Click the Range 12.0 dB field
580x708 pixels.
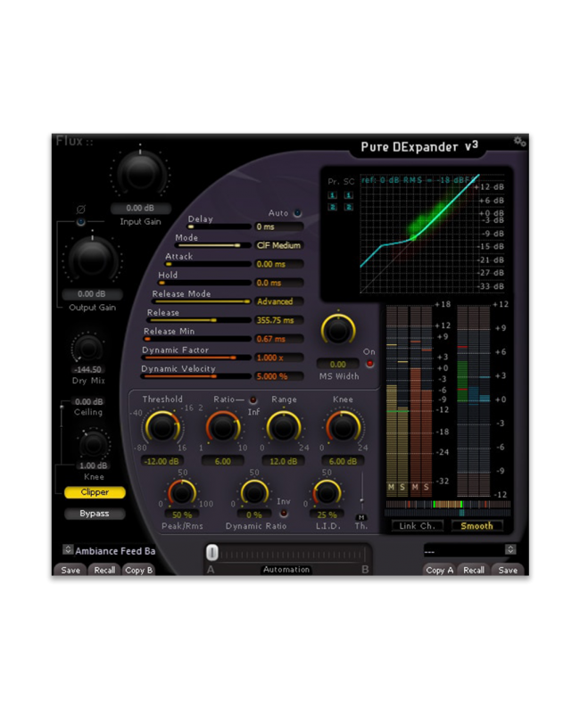(x=284, y=462)
